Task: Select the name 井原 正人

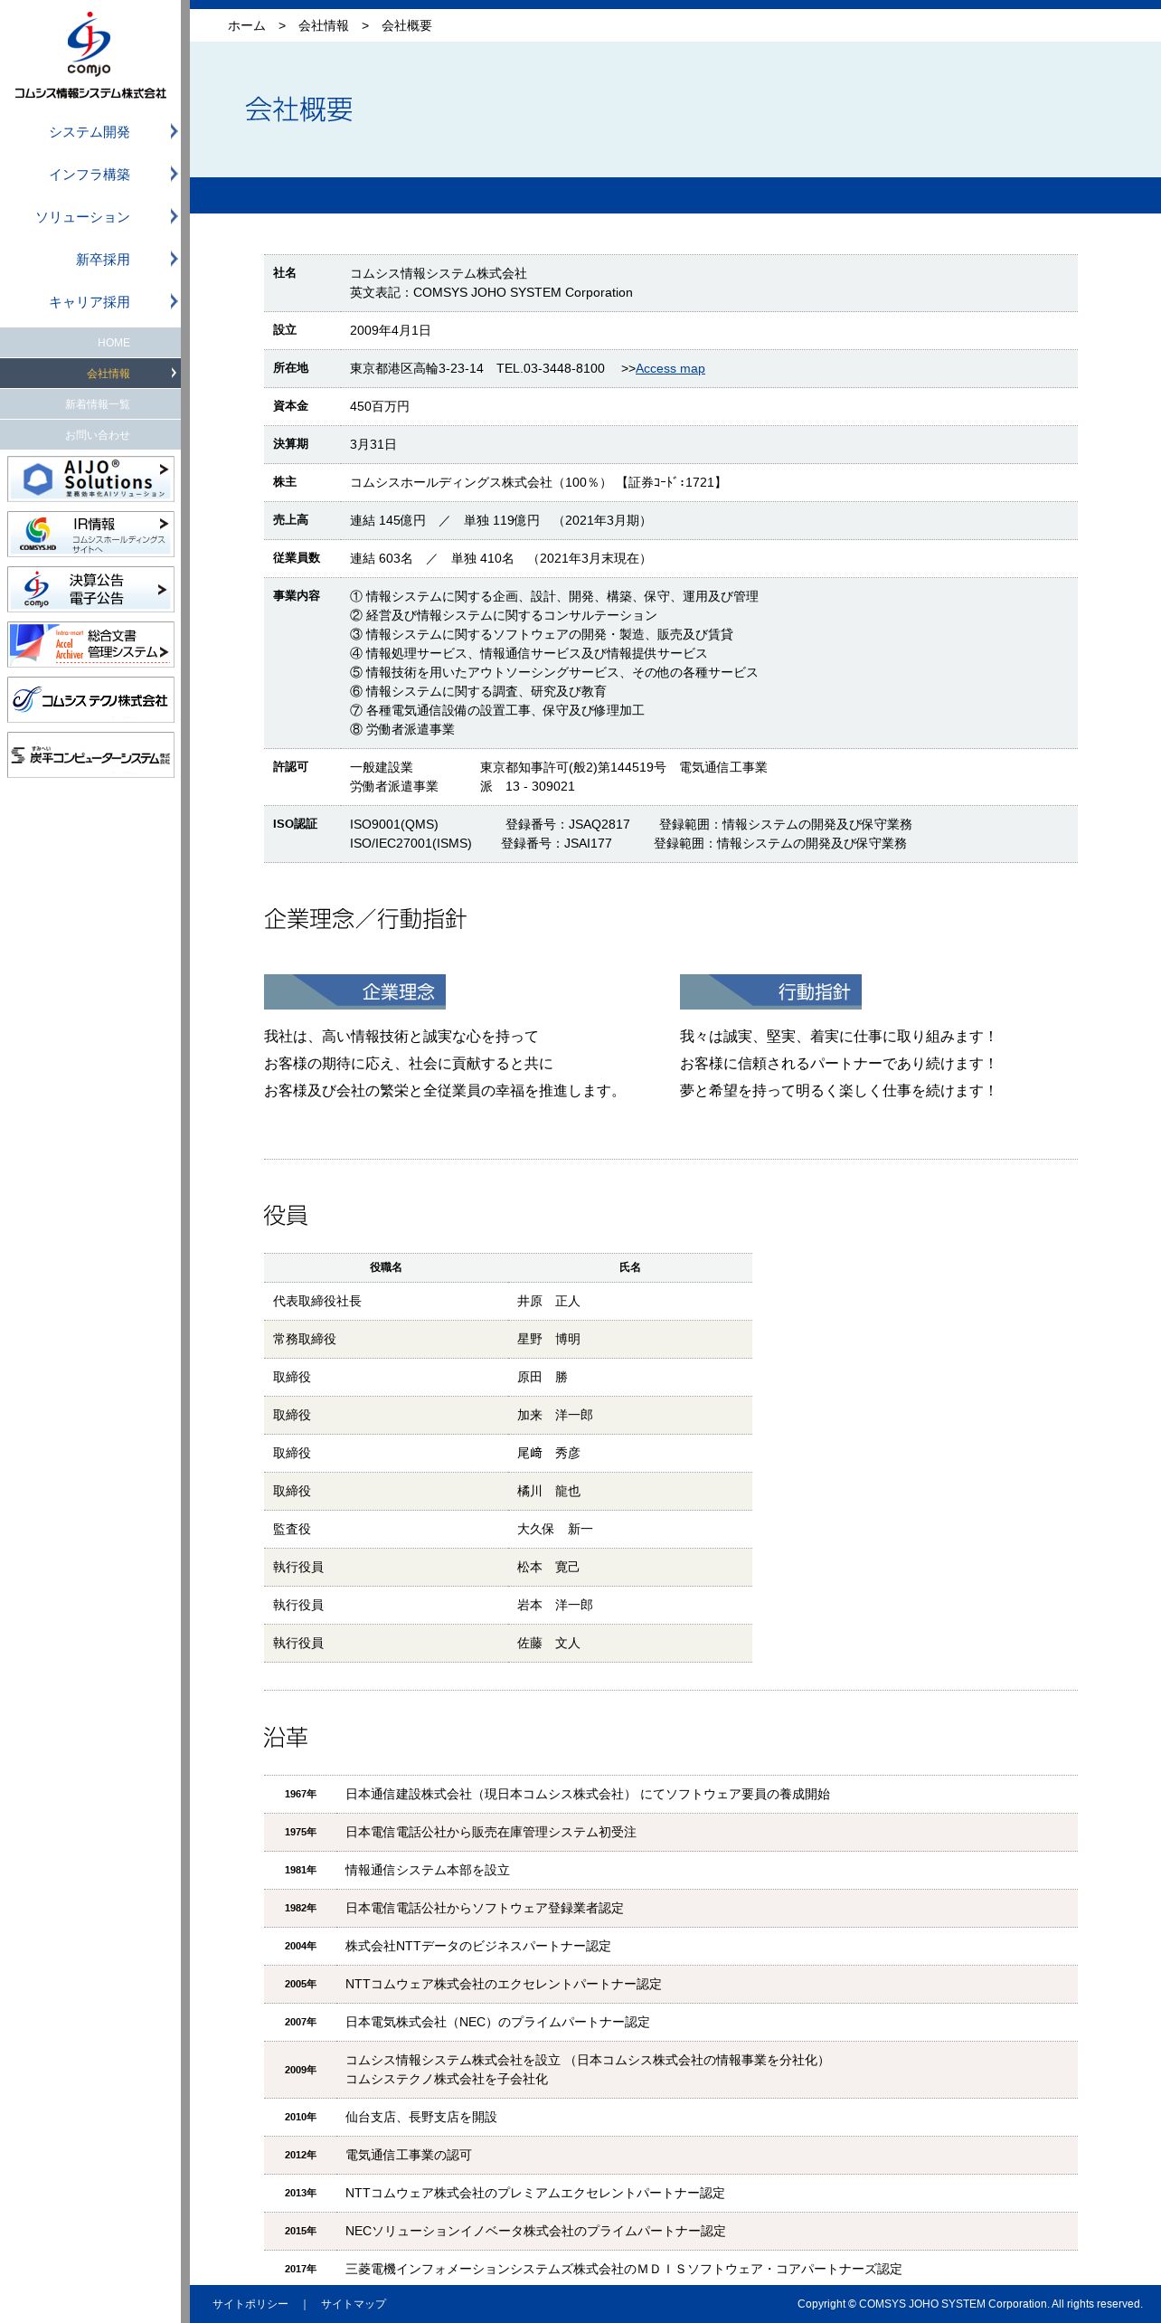Action: tap(549, 1301)
